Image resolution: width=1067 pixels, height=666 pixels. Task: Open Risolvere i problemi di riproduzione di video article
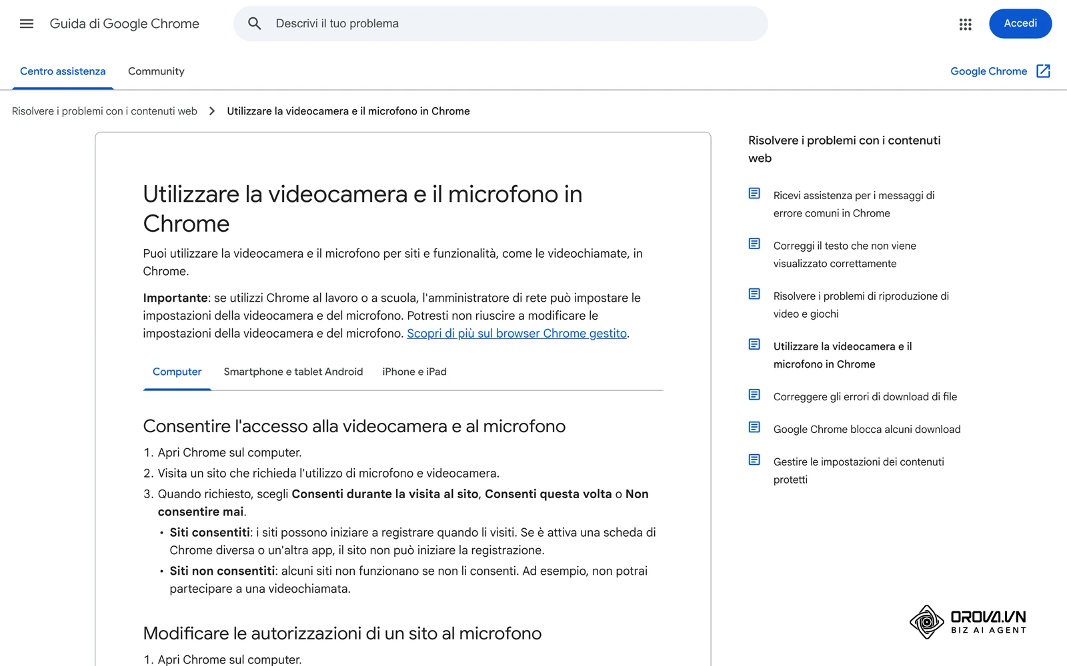[x=861, y=305]
